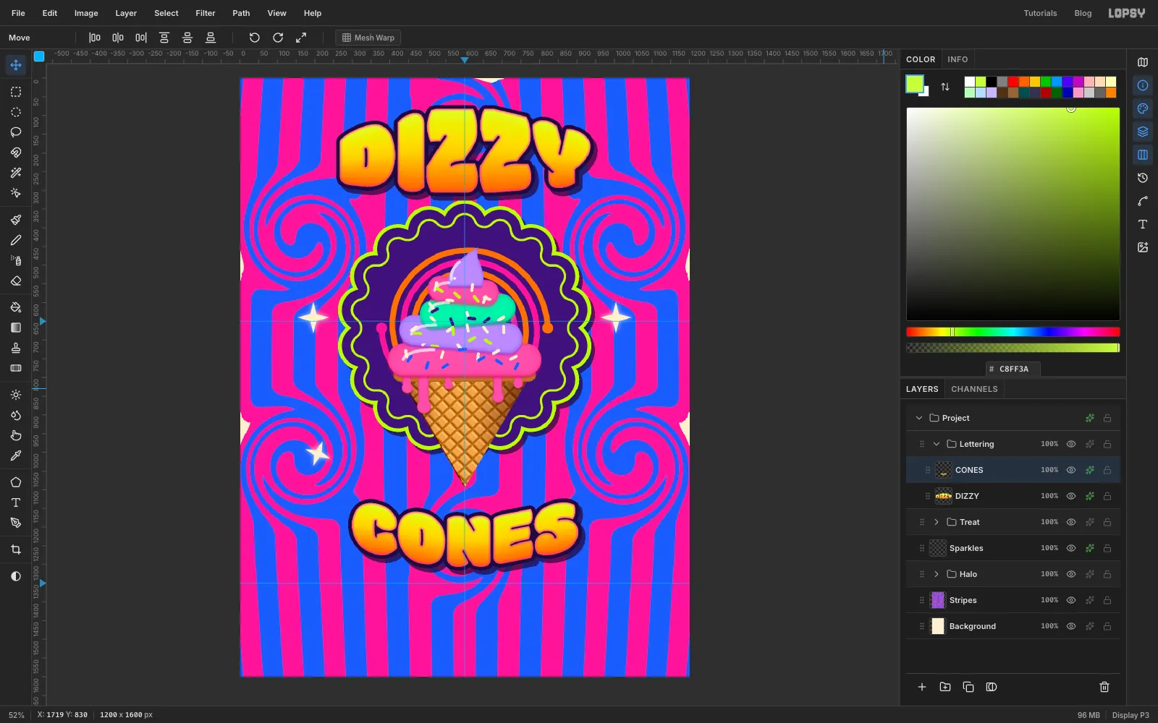Pick the red swatch in palette
Image resolution: width=1158 pixels, height=723 pixels.
pyautogui.click(x=1013, y=82)
